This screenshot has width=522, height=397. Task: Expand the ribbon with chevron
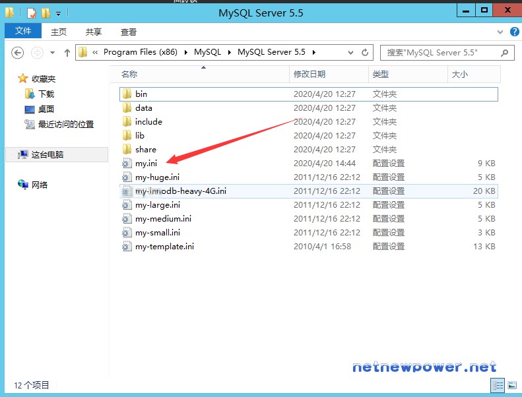point(500,32)
